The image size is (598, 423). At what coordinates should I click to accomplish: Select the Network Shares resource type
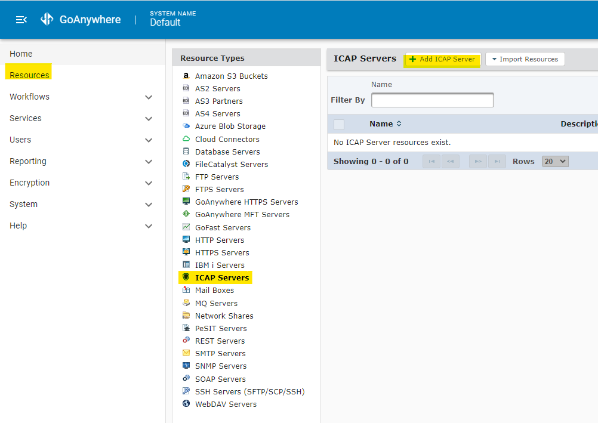(224, 316)
